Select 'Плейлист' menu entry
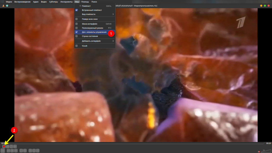Viewport: 272px width, 153px height. pos(86,6)
